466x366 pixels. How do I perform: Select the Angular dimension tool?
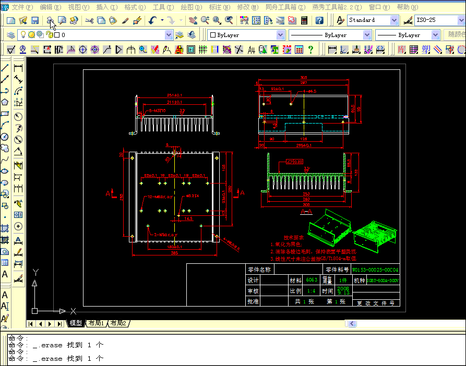(x=18, y=151)
